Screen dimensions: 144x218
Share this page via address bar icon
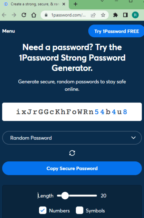[x=93, y=15]
